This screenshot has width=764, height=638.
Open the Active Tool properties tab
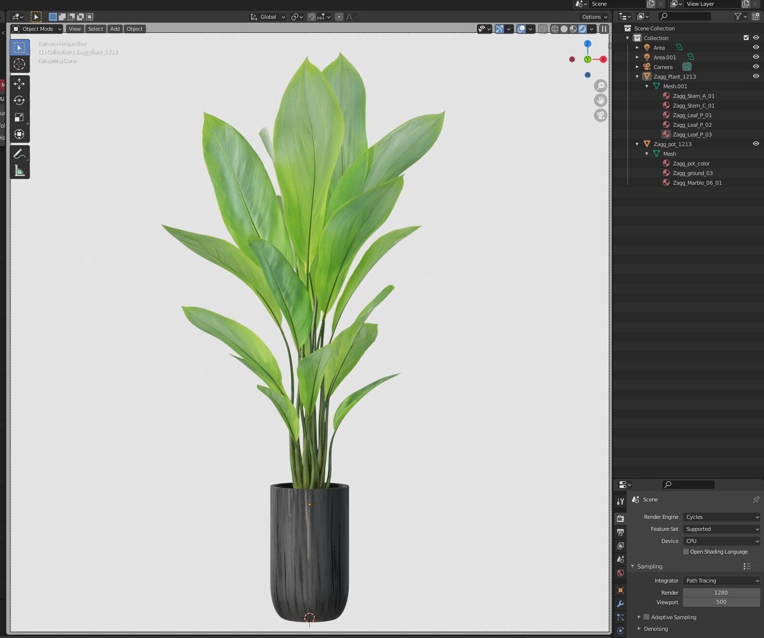tap(620, 502)
